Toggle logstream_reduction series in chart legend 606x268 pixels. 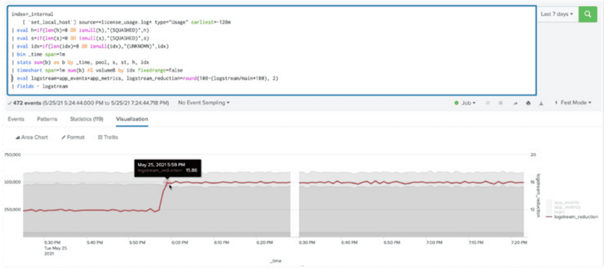(572, 216)
